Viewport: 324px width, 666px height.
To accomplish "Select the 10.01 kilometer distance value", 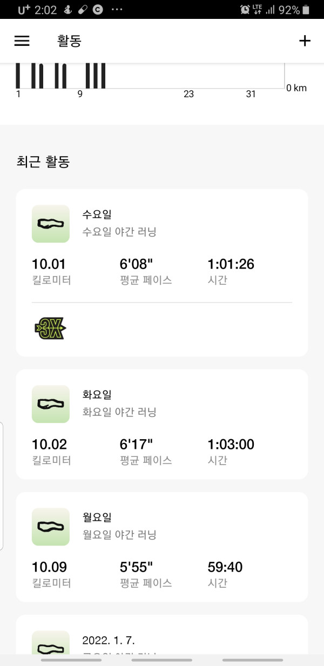I will [x=49, y=264].
